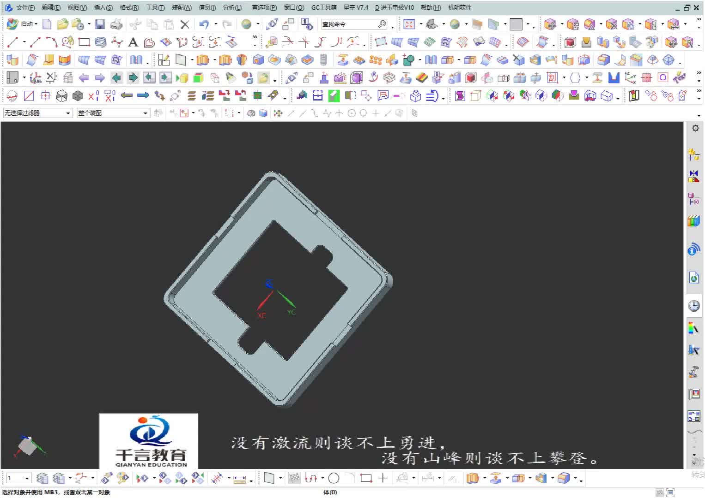705x498 pixels.
Task: Open the selection scope dropdown 整个装配
Action: [x=113, y=113]
